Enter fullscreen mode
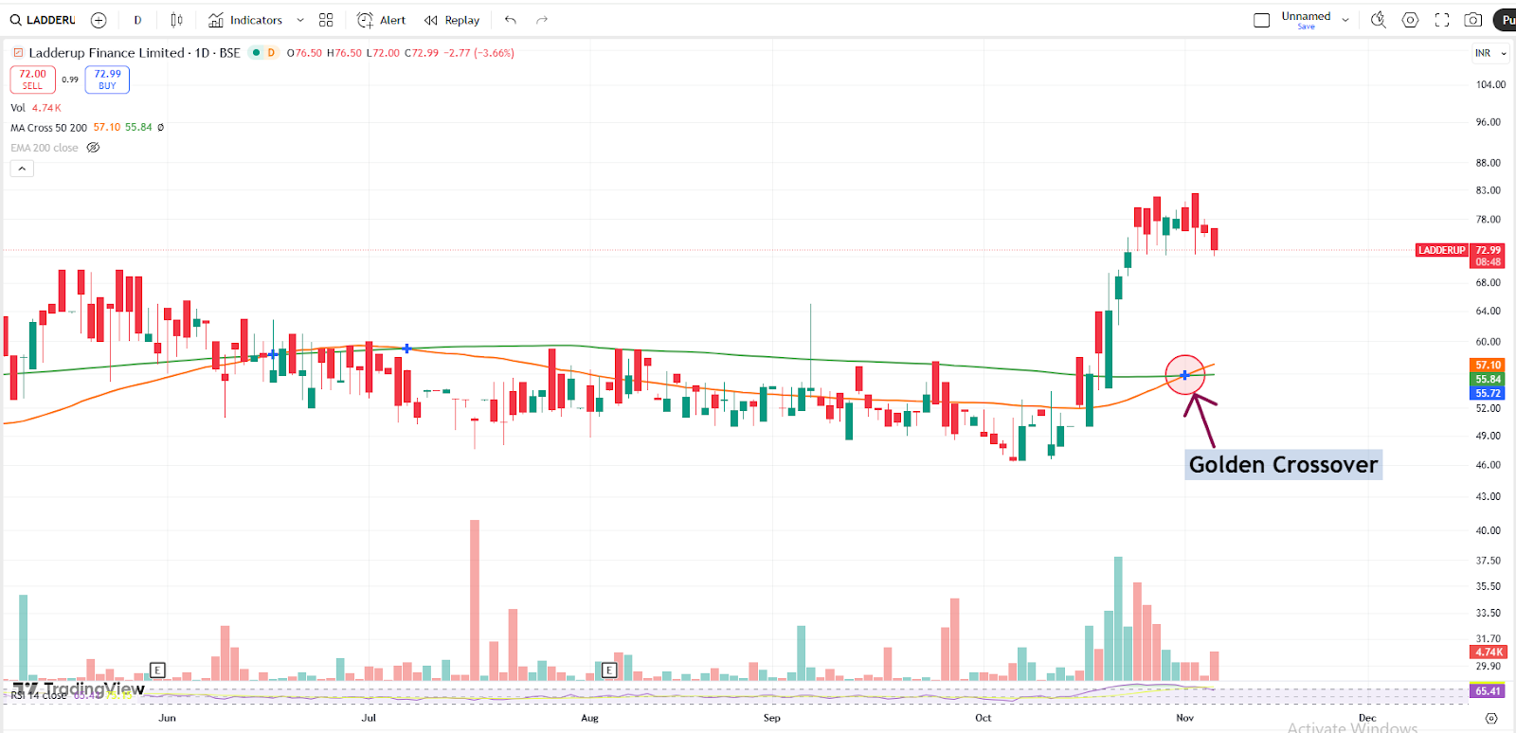The width and height of the screenshot is (1516, 733). 1442,20
